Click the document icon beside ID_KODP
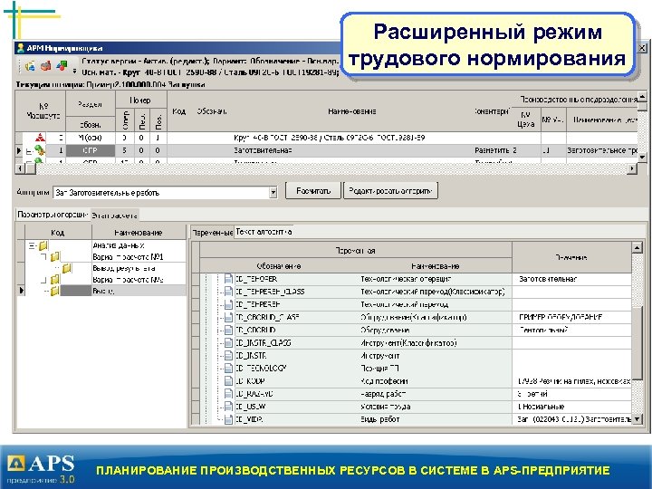The image size is (652, 489). coord(228,381)
